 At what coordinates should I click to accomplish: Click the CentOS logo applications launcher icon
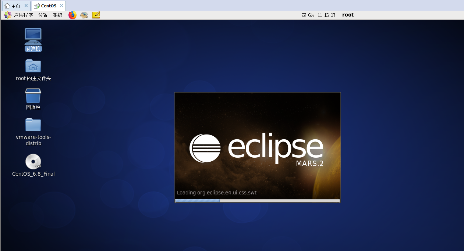7,15
